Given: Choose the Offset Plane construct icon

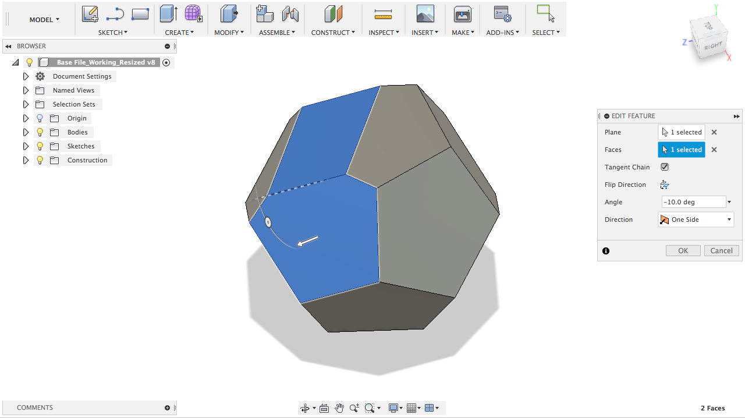Looking at the screenshot, I should tap(333, 14).
